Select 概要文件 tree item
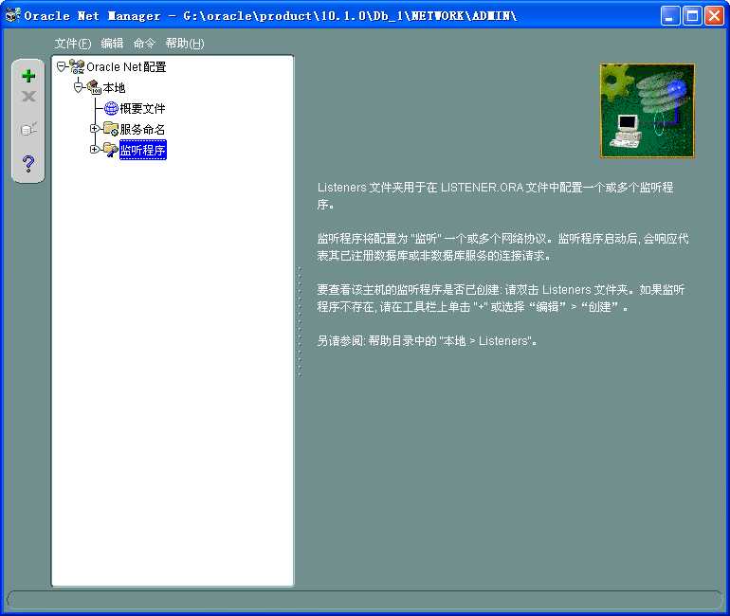Viewport: 730px width, 616px height. click(142, 108)
